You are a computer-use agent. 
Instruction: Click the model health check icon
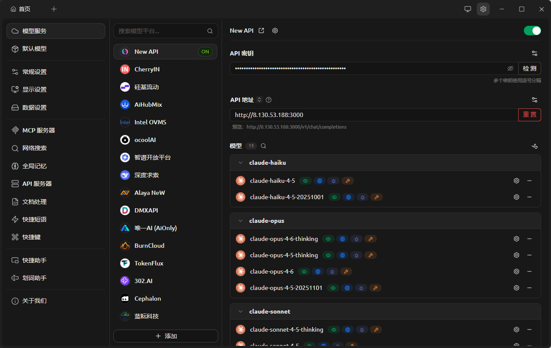(535, 146)
